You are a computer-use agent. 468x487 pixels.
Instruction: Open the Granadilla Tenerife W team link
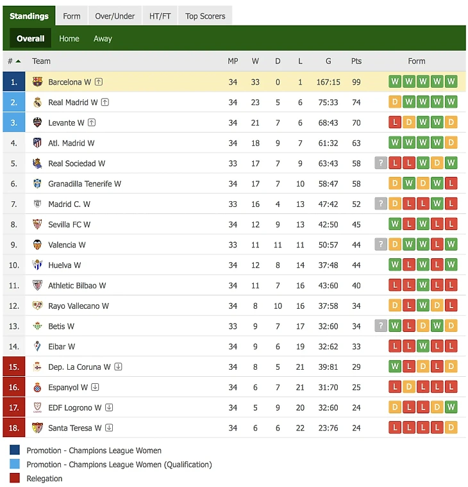(85, 184)
